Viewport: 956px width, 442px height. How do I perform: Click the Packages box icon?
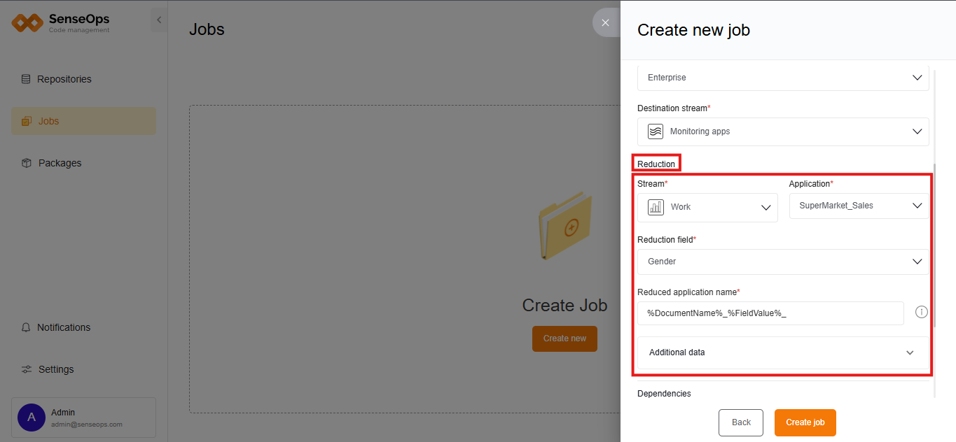coord(27,163)
